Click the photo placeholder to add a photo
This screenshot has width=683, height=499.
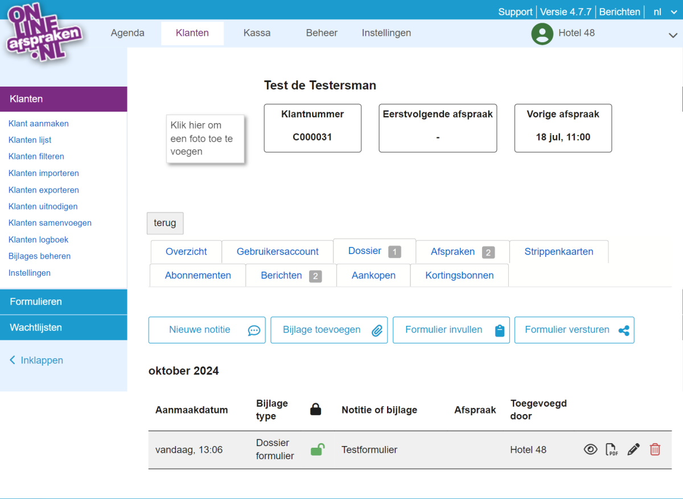pyautogui.click(x=205, y=138)
